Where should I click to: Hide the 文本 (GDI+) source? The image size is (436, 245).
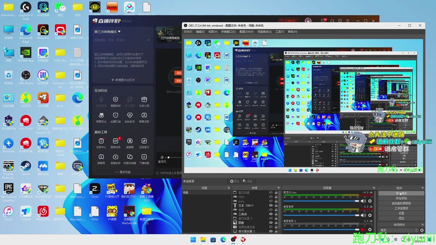click(x=271, y=206)
